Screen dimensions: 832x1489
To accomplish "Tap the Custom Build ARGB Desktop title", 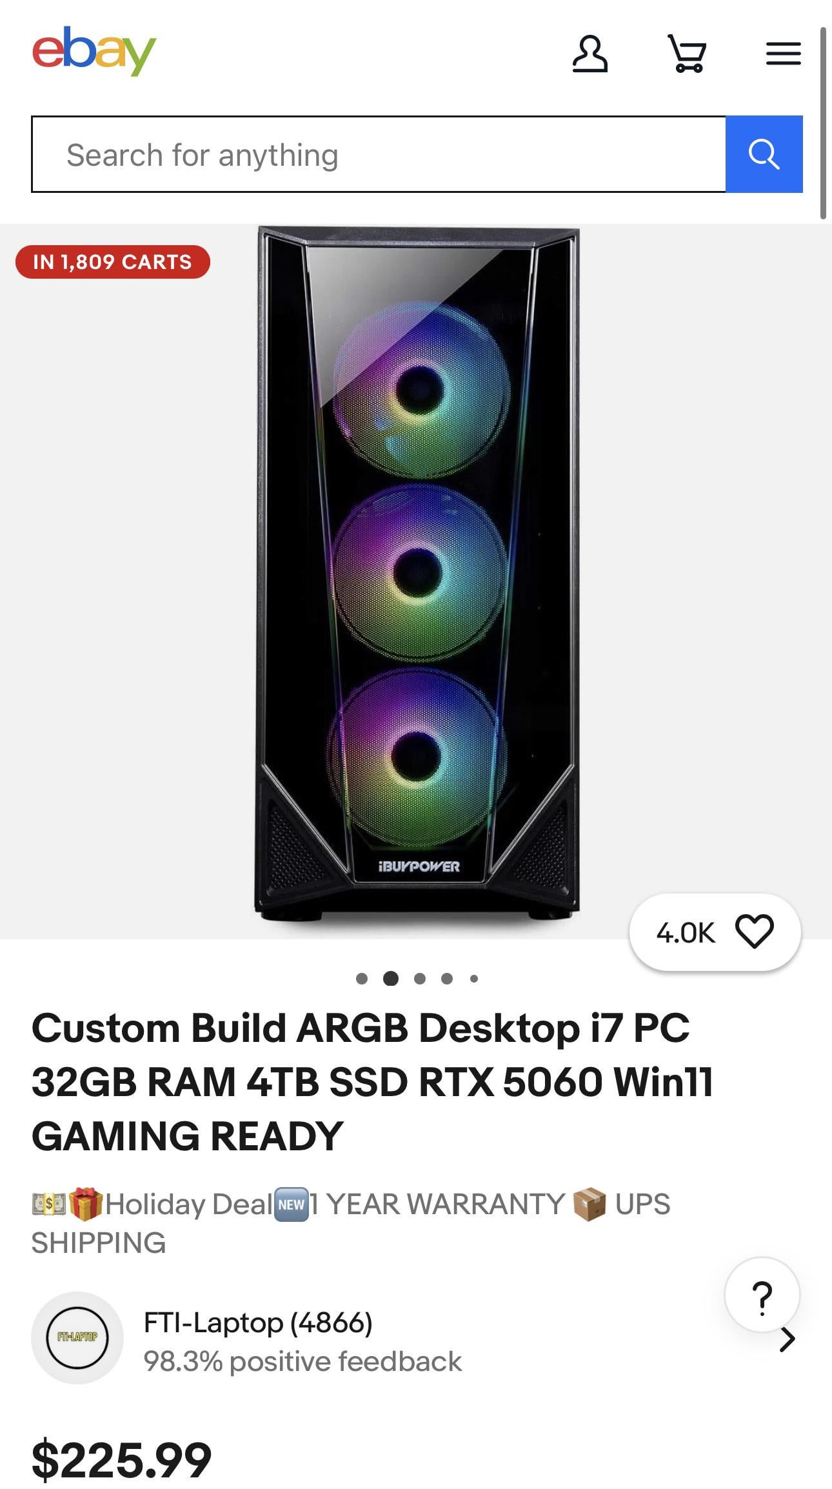I will pos(373,1081).
